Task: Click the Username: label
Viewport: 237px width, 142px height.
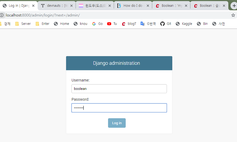Action: coord(81,80)
